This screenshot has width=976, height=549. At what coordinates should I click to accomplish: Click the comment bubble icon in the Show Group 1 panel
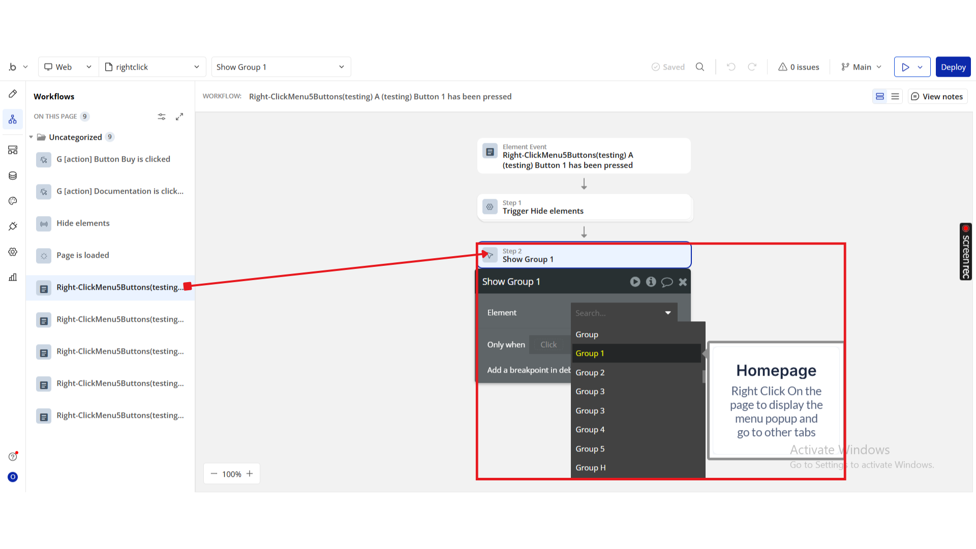pos(667,282)
